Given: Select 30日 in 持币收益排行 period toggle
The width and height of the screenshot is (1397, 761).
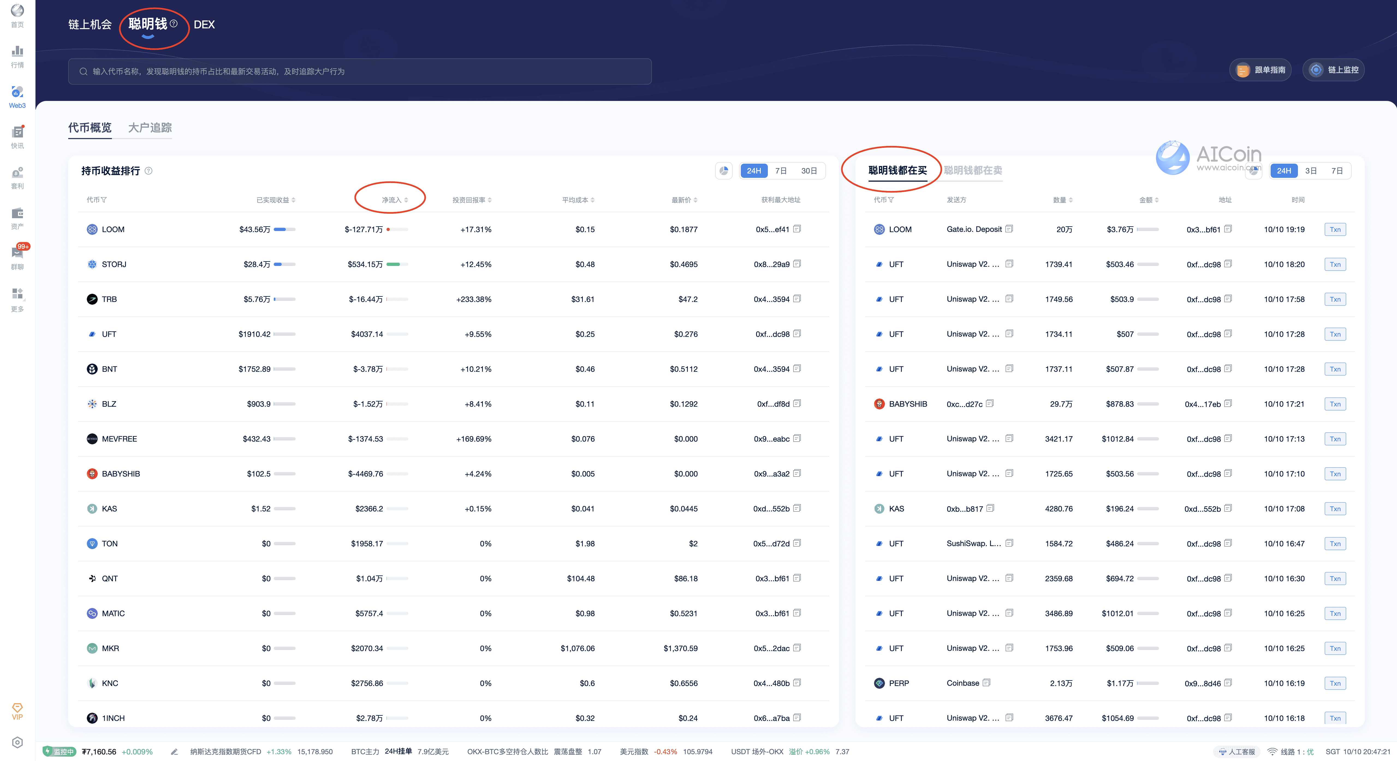Looking at the screenshot, I should [x=809, y=171].
